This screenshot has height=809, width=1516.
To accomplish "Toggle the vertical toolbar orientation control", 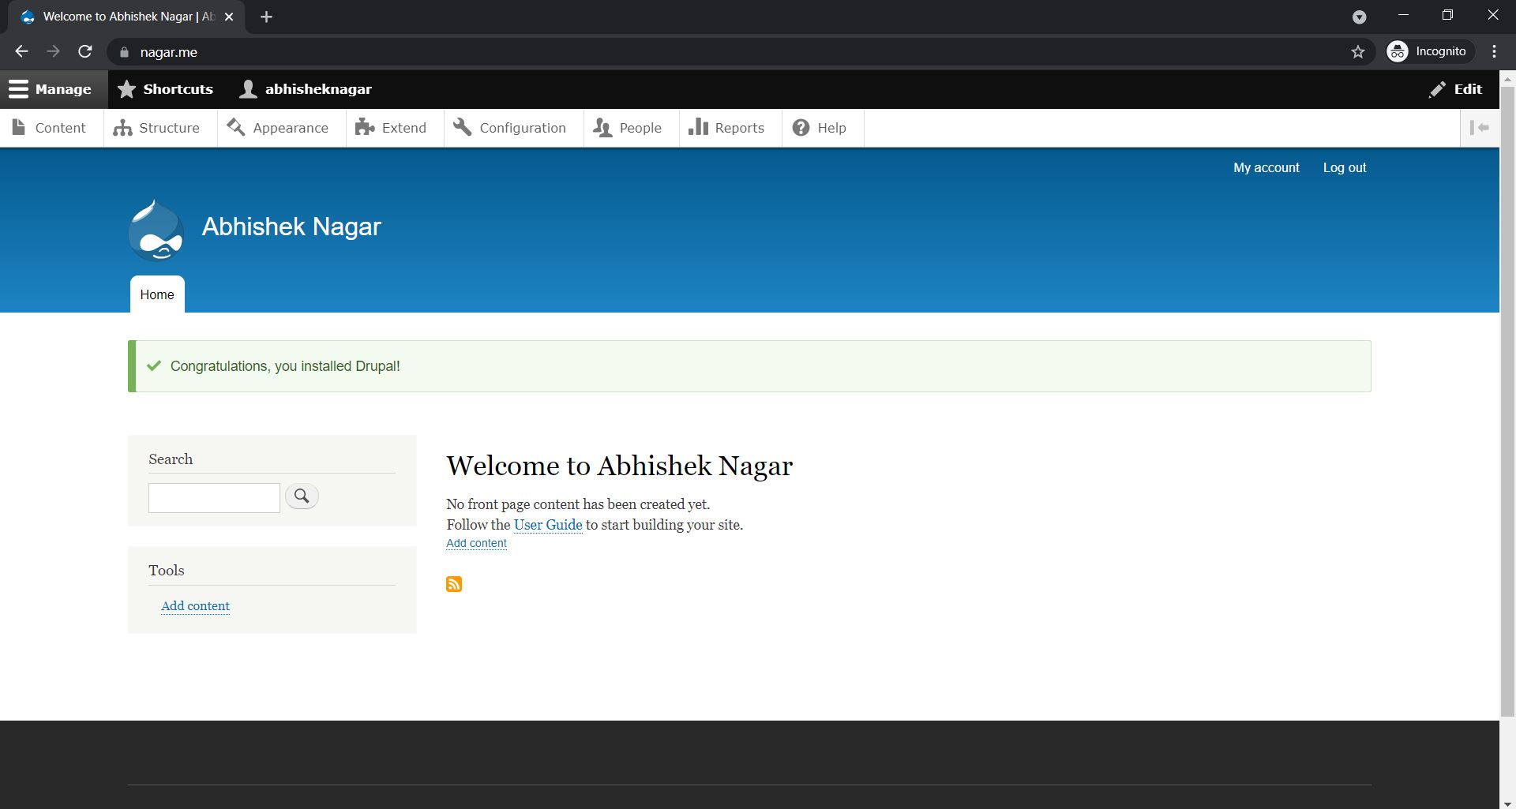I will point(1481,127).
